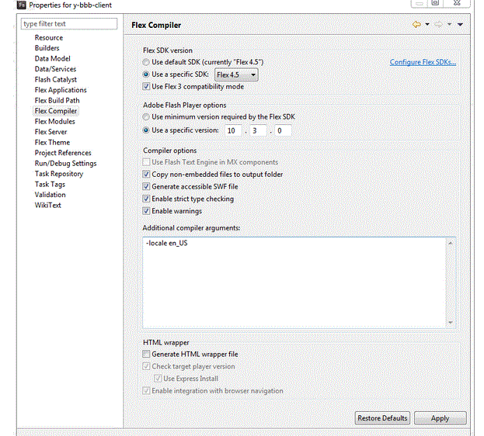Enable Generate HTML wrapper file checkbox
The width and height of the screenshot is (484, 436).
coord(147,354)
